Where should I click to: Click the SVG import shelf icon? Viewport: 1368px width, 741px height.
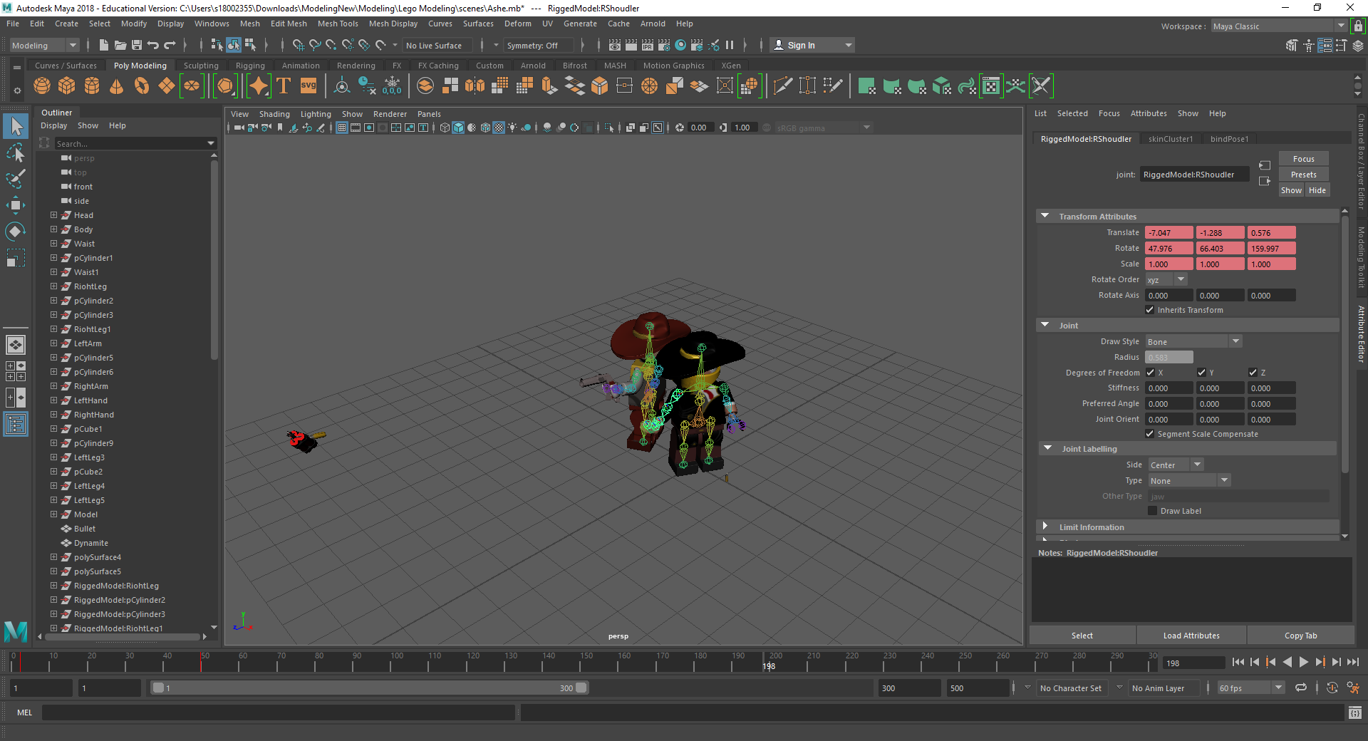tap(309, 86)
